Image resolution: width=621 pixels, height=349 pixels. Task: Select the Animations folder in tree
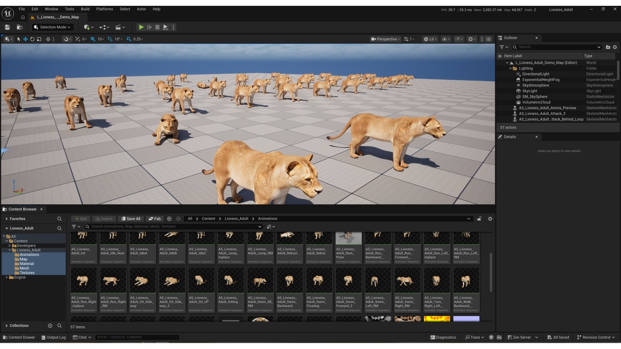(29, 254)
